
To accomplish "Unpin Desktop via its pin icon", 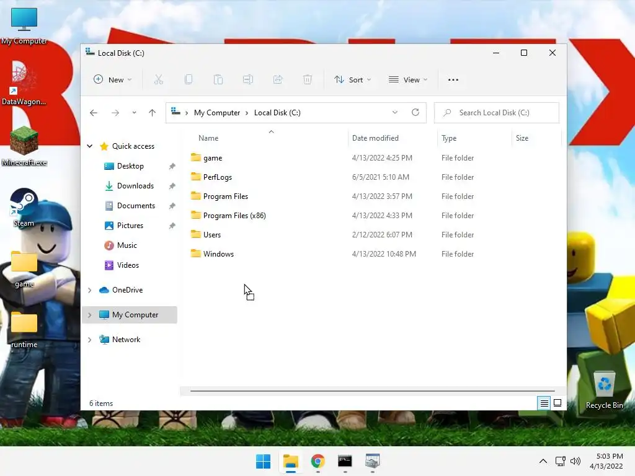I will [x=172, y=166].
